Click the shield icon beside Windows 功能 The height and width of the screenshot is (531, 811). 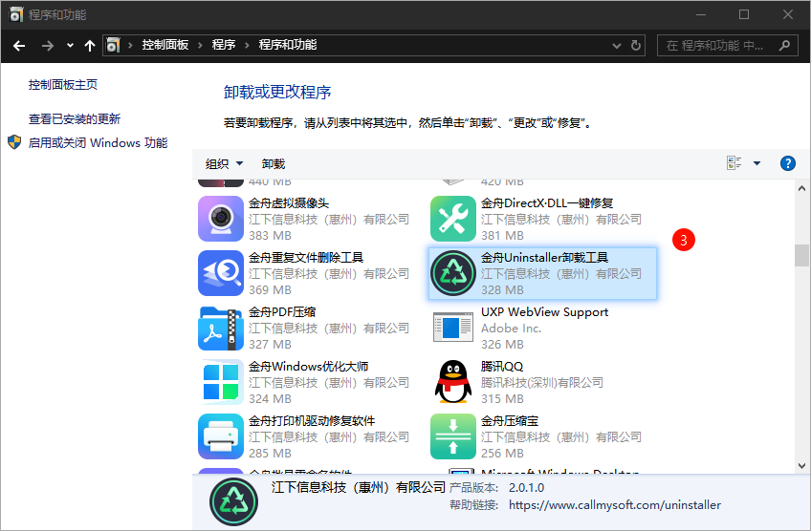[x=14, y=142]
